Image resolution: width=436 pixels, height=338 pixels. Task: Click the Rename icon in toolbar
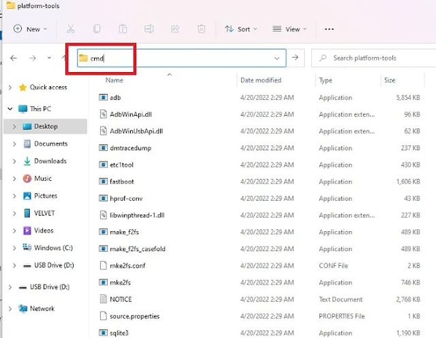(x=149, y=29)
